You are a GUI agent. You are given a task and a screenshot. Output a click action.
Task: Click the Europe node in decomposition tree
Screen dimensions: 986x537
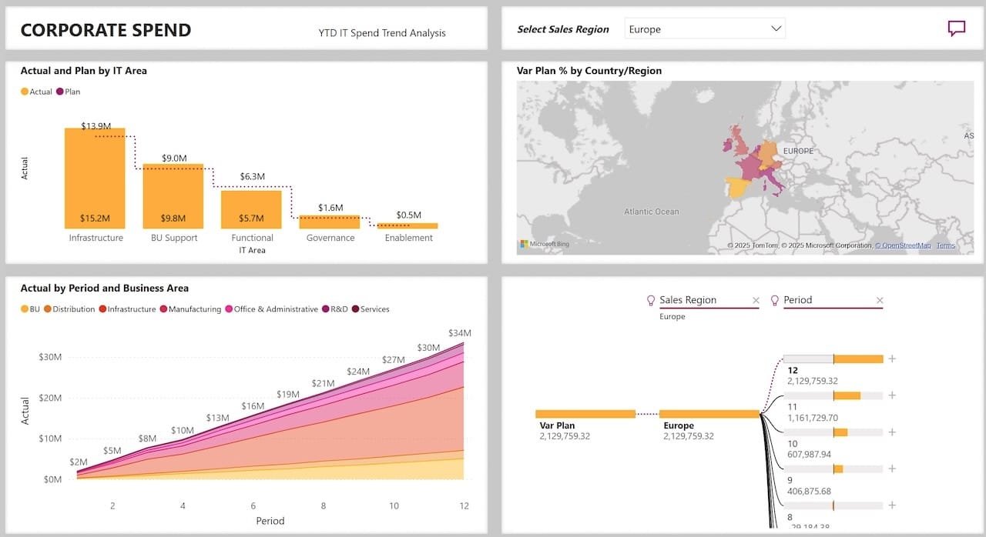pyautogui.click(x=709, y=414)
